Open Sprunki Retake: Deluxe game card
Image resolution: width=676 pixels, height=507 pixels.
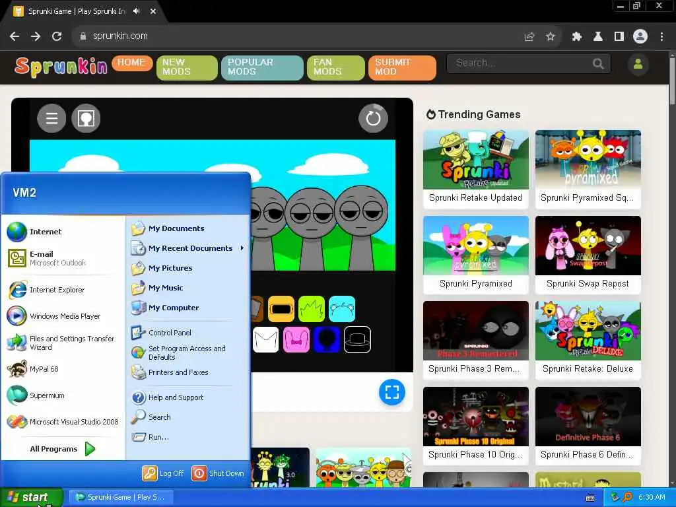click(588, 340)
